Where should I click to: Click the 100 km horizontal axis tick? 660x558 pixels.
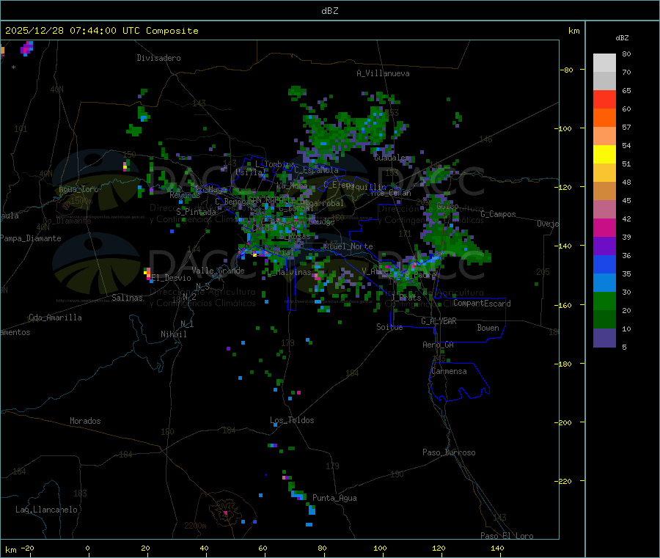pos(380,548)
